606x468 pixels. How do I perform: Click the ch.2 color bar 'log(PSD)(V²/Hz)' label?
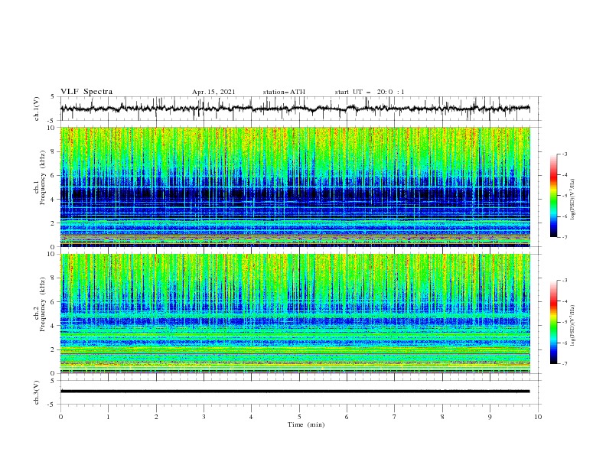(573, 326)
